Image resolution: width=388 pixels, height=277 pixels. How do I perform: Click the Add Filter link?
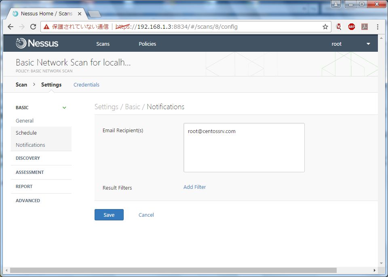[x=194, y=187]
